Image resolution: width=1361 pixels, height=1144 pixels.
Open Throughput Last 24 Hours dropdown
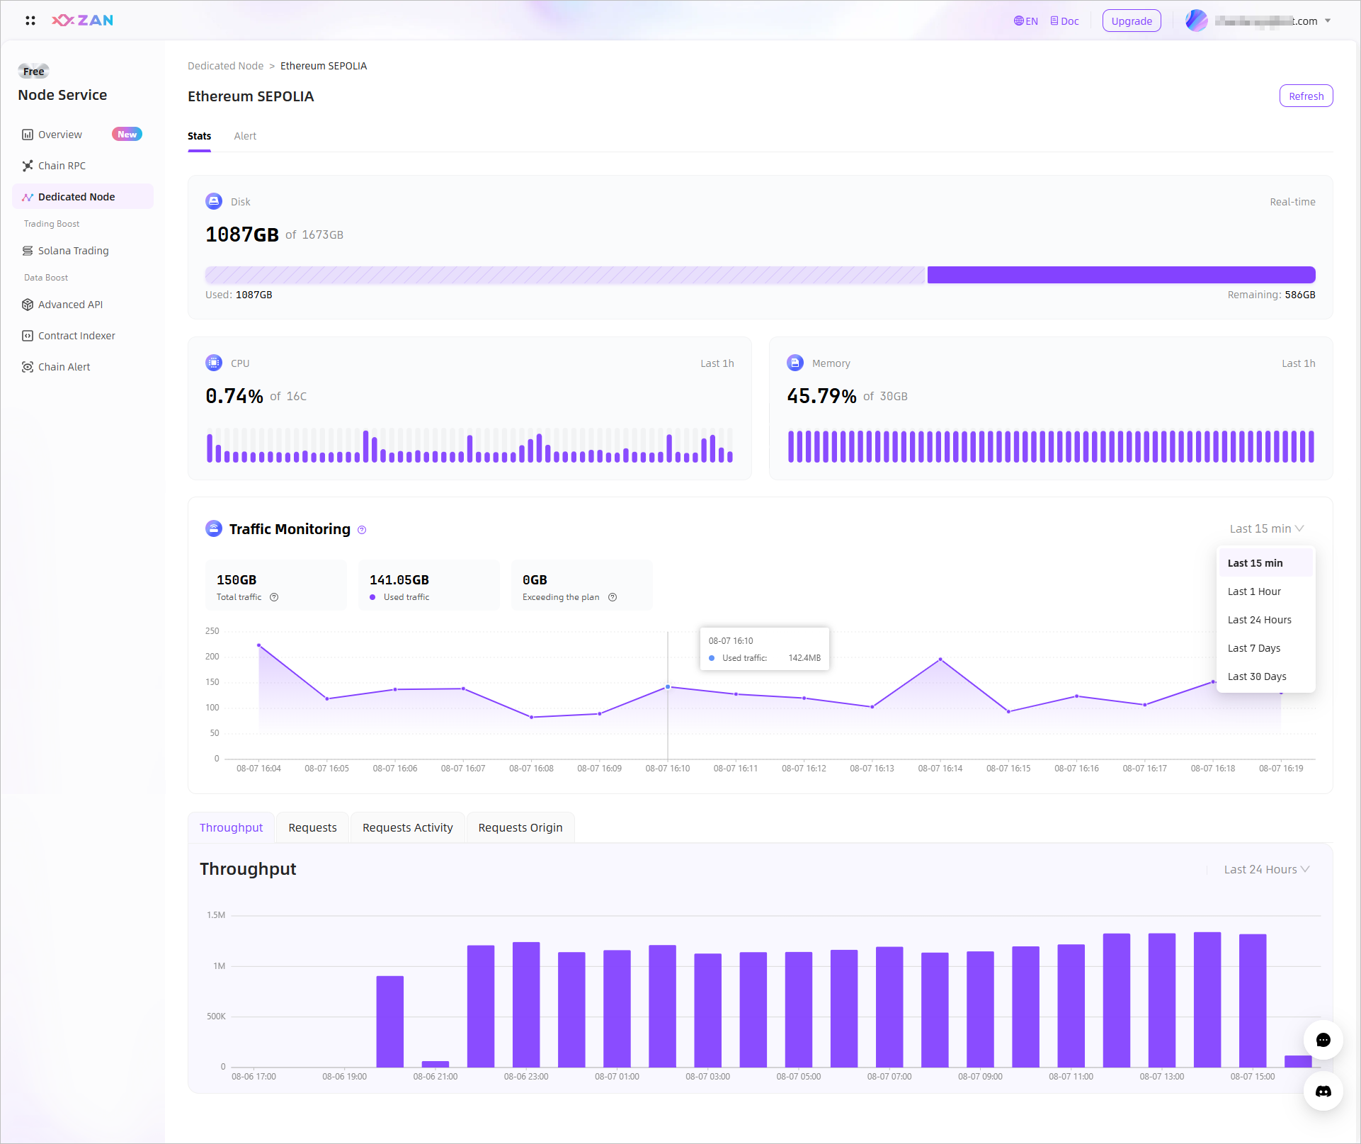[1266, 869]
